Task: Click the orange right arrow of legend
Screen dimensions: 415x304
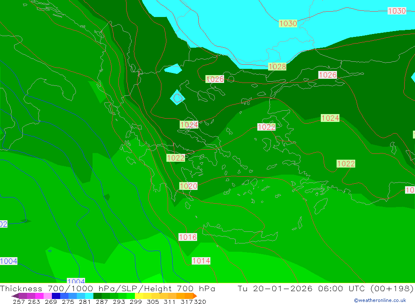Action: pos(195,296)
